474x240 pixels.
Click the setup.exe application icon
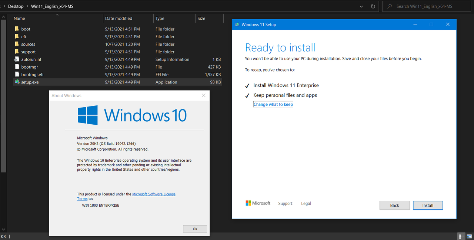click(17, 82)
